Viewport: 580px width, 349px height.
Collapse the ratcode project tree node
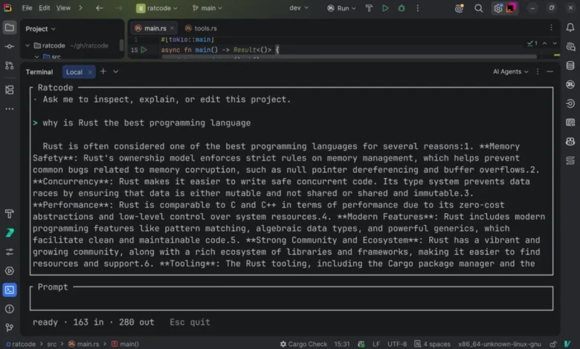(x=28, y=45)
